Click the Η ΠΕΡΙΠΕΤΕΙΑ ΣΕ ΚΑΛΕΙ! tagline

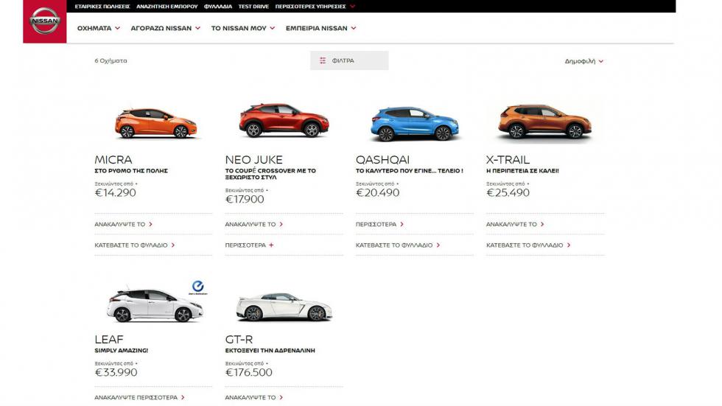click(x=522, y=171)
